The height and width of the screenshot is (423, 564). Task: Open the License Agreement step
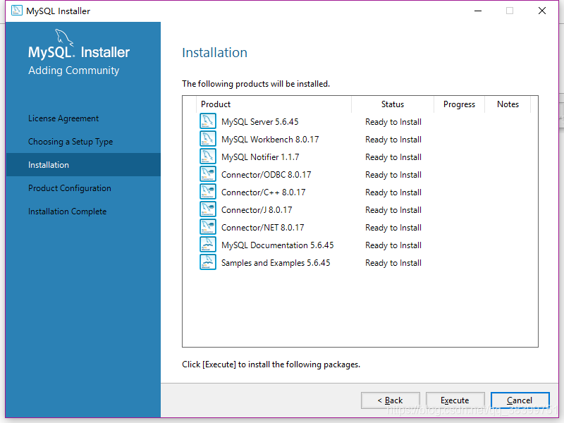[63, 118]
